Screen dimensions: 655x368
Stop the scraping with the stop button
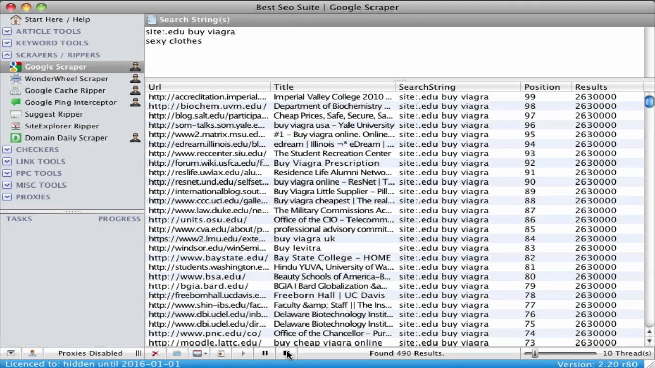pyautogui.click(x=286, y=353)
